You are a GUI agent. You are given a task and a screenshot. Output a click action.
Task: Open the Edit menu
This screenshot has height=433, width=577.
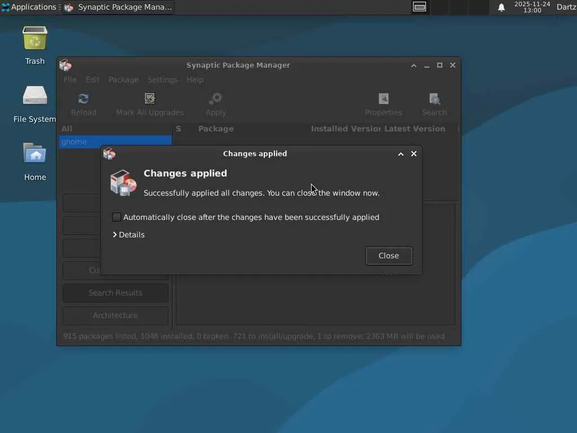click(x=92, y=79)
